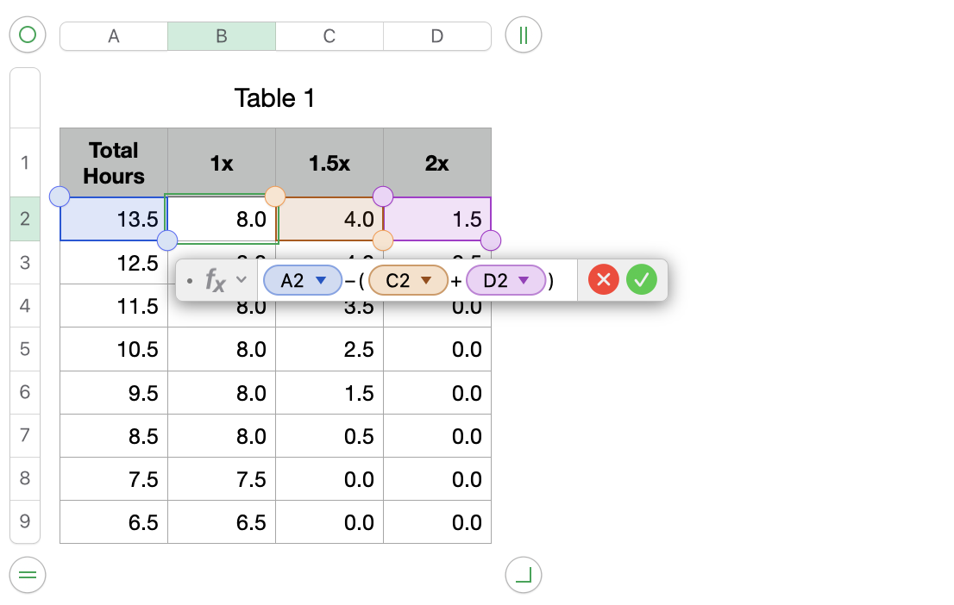
Task: Select row 5 header
Action: point(25,349)
